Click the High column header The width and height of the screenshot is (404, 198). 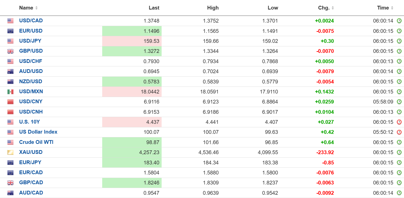(x=213, y=8)
